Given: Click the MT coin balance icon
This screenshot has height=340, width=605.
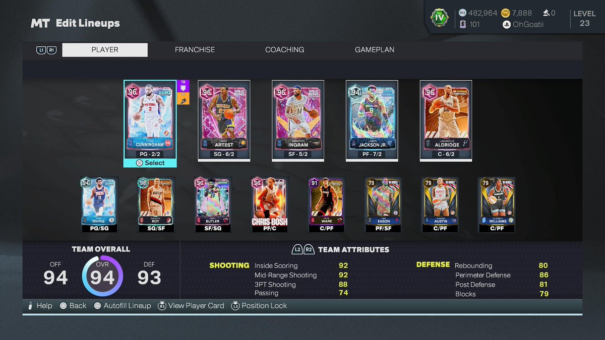Looking at the screenshot, I should 463,13.
